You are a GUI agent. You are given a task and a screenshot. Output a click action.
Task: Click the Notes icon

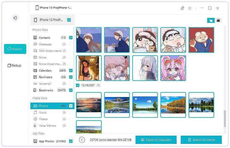point(35,57)
